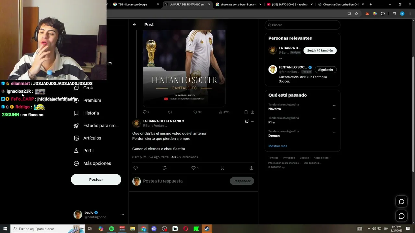Expand Más opciones in the sidebar
The height and width of the screenshot is (233, 415).
click(93, 163)
